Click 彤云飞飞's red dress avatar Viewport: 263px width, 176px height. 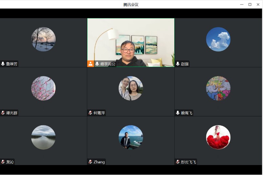[x=218, y=137]
